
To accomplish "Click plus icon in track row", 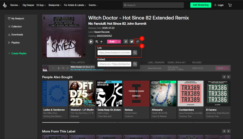I will point(67,68).
